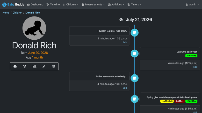Select note marker for 'Can write soon year'
Image resolution: width=202 pixels, height=113 pixels.
click(134, 54)
